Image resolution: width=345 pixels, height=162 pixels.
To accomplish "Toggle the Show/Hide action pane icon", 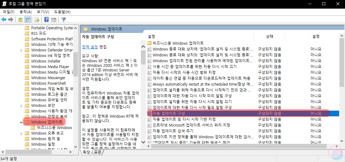I will point(54,20).
